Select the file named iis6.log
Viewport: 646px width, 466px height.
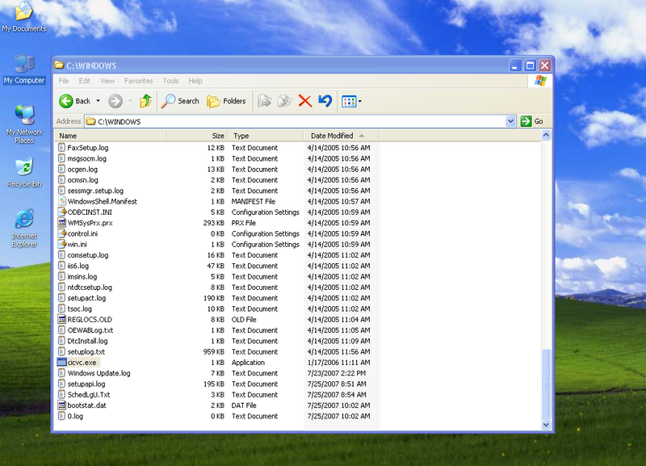78,266
